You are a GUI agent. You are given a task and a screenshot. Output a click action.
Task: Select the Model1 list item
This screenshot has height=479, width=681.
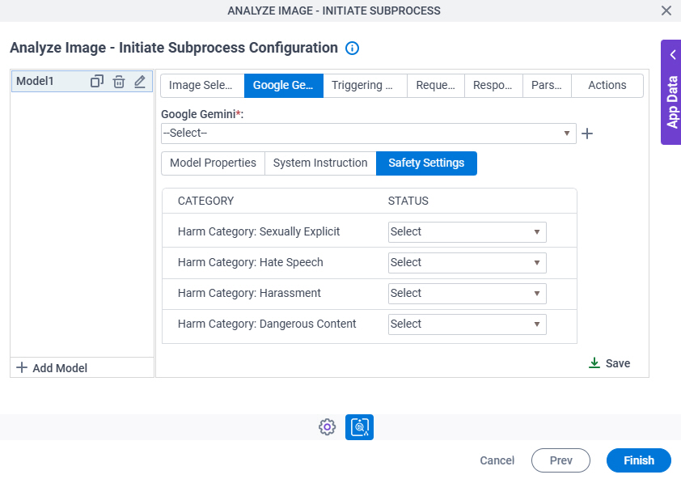(82, 81)
